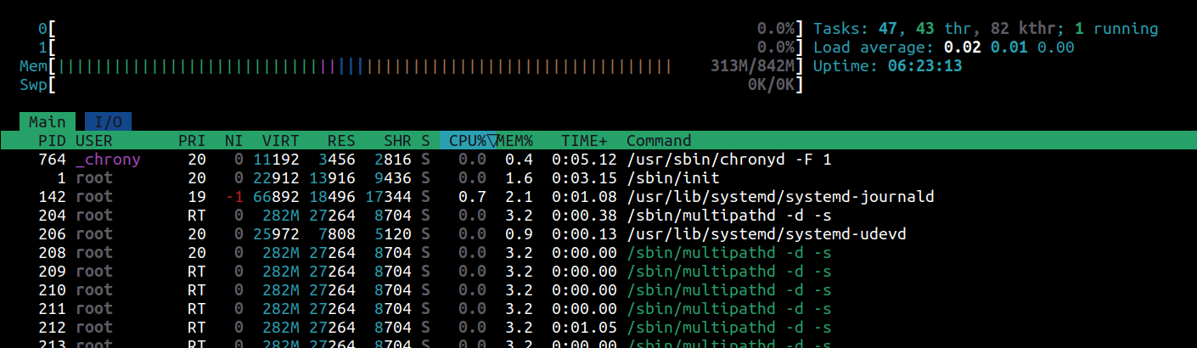Select the chronyd process row
This screenshot has height=348, width=1197.
598,160
